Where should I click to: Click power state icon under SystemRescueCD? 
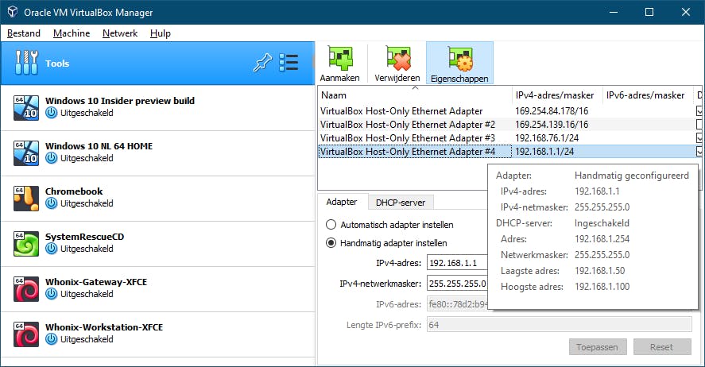coord(52,249)
